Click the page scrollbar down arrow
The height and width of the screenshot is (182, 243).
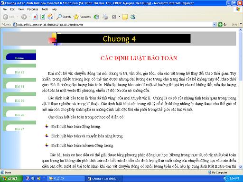tap(241, 167)
